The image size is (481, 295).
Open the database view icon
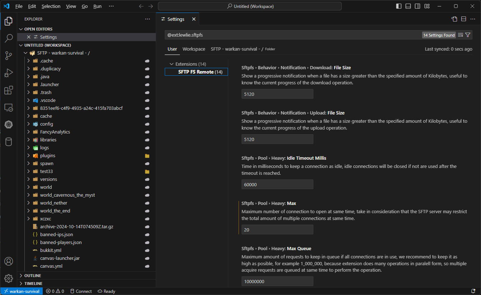[9, 142]
